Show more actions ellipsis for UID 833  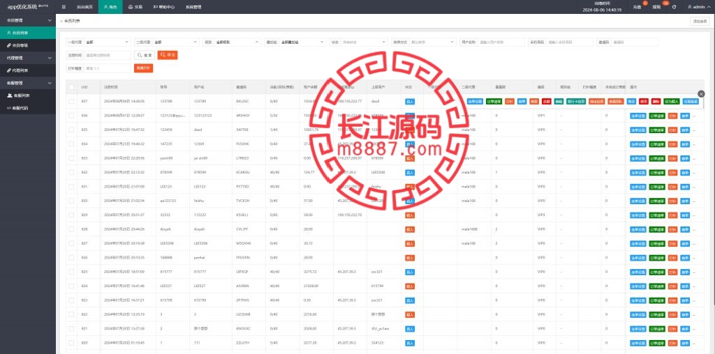(695, 158)
